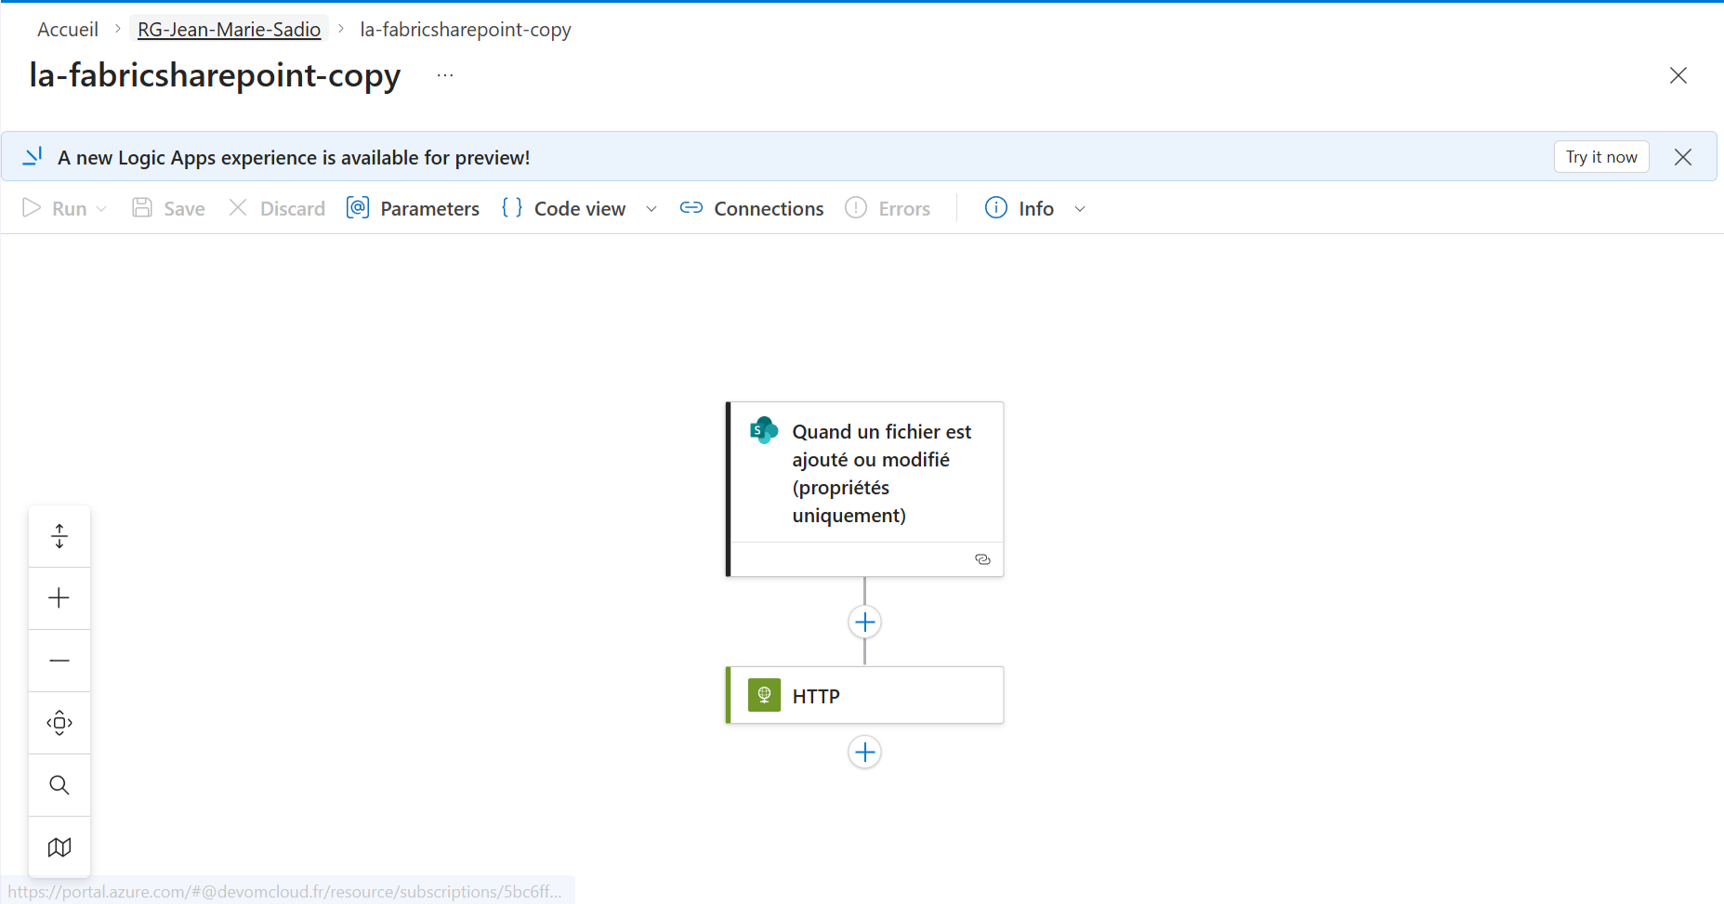Click the HTTP globe icon on the action card
This screenshot has height=904, width=1724.
(764, 695)
